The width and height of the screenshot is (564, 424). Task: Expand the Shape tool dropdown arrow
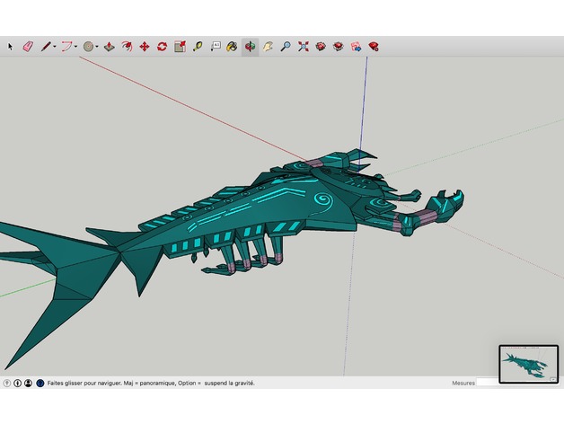click(97, 47)
